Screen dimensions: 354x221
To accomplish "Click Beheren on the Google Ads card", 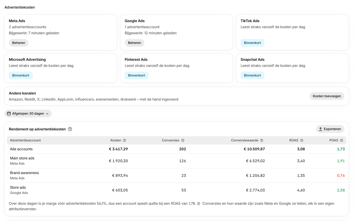I will [134, 43].
